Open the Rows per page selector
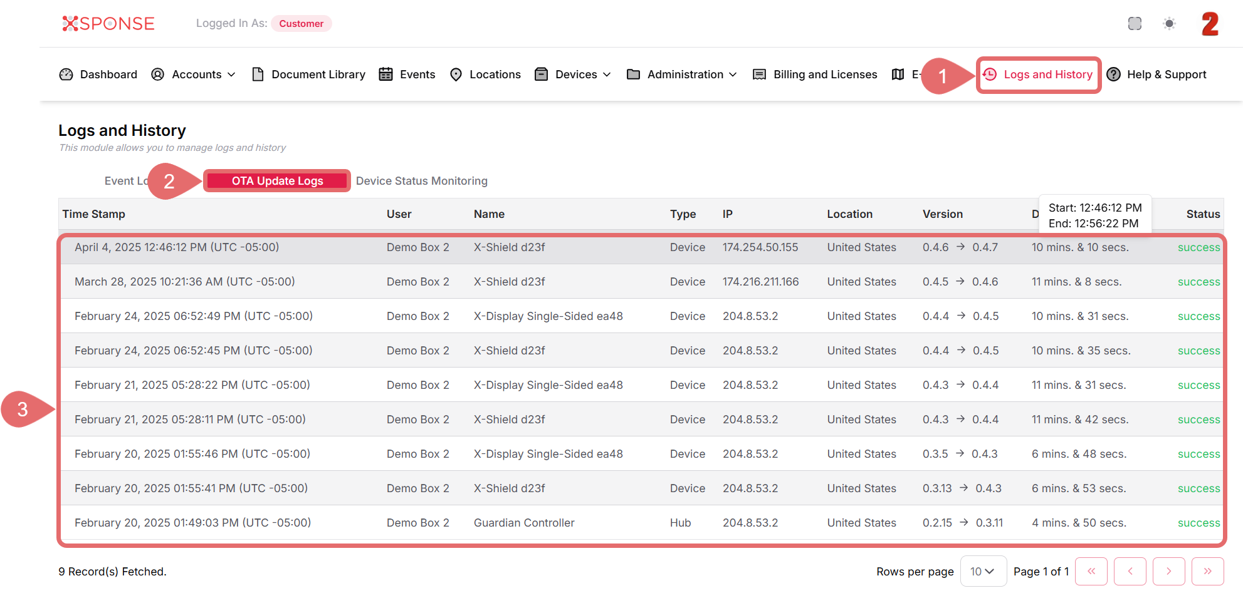 click(982, 572)
